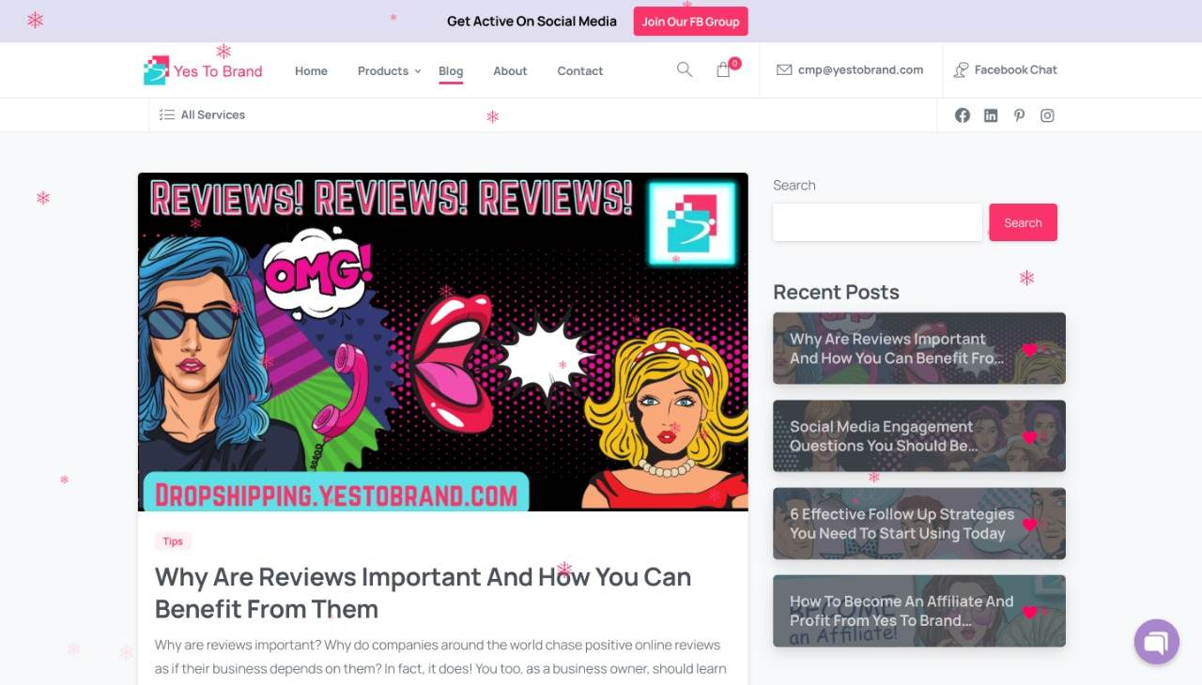Visit the Pinterest social icon
This screenshot has width=1202, height=685.
point(1019,115)
